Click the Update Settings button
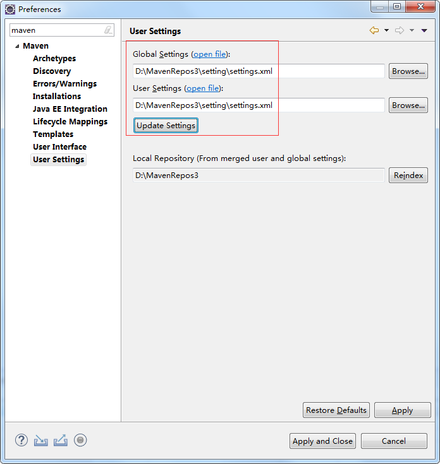This screenshot has height=464, width=440. (x=166, y=126)
